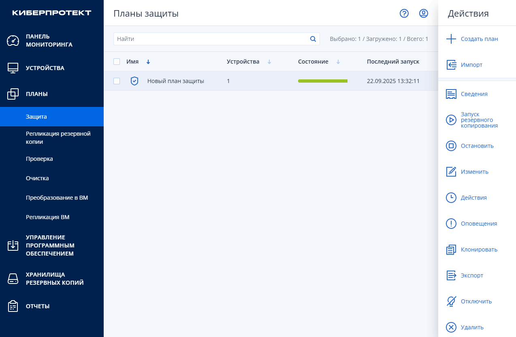Open the Отчеты section in sidebar
The image size is (516, 337).
coord(38,306)
